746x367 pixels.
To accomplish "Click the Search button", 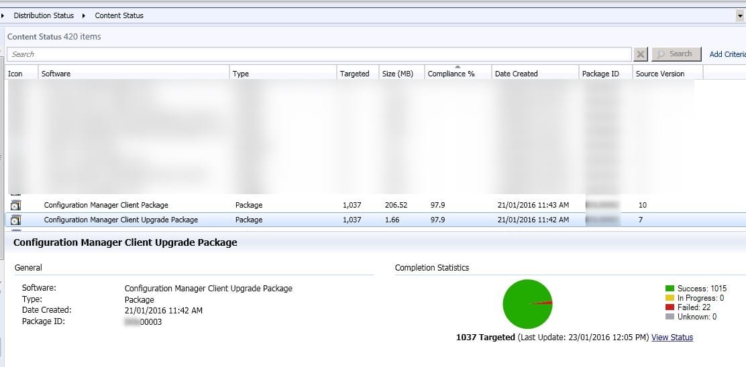I will click(676, 54).
